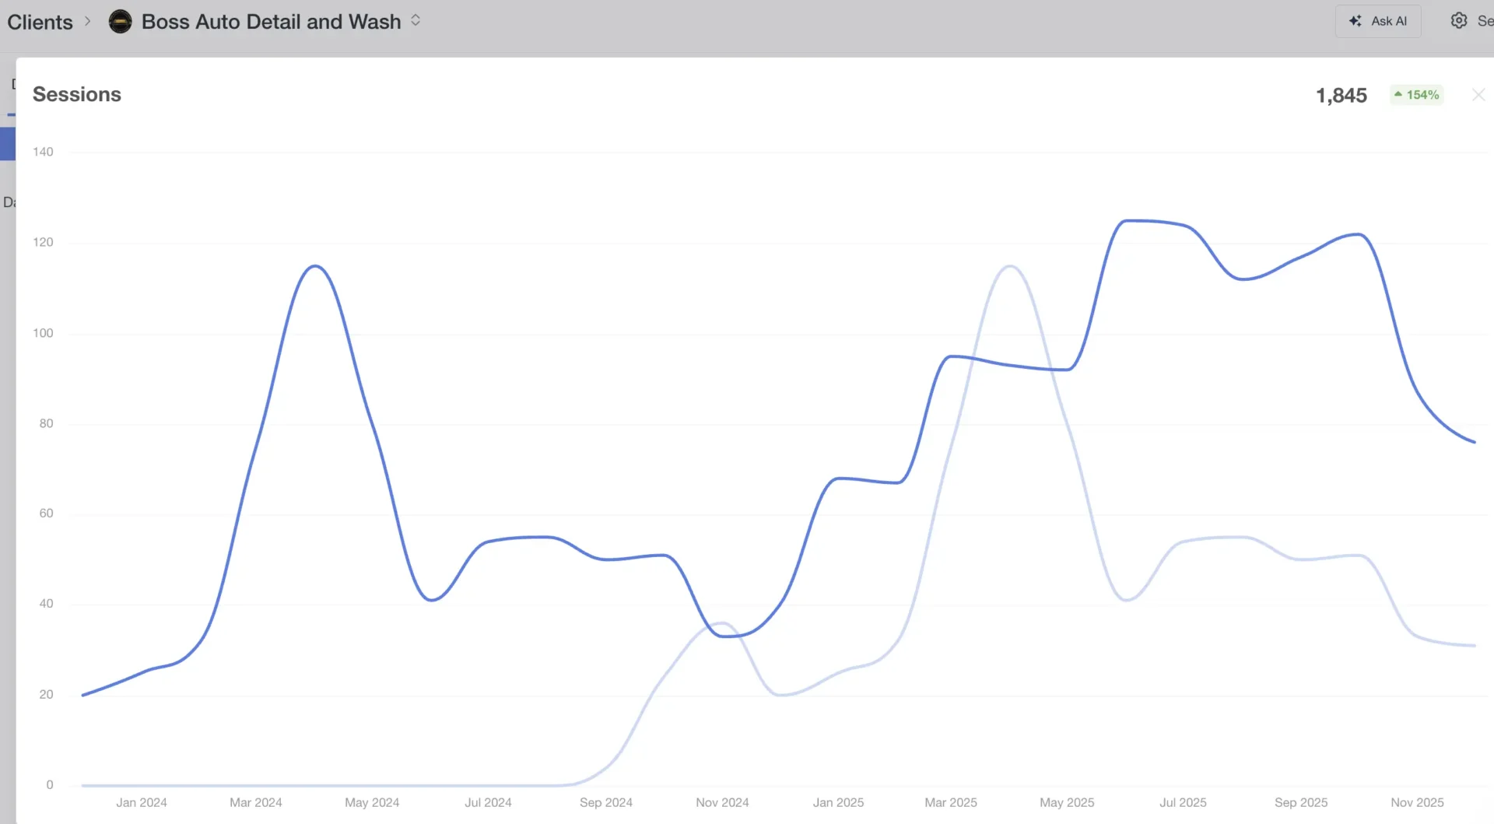This screenshot has width=1494, height=824.
Task: Click the 154% growth badge
Action: (1417, 95)
